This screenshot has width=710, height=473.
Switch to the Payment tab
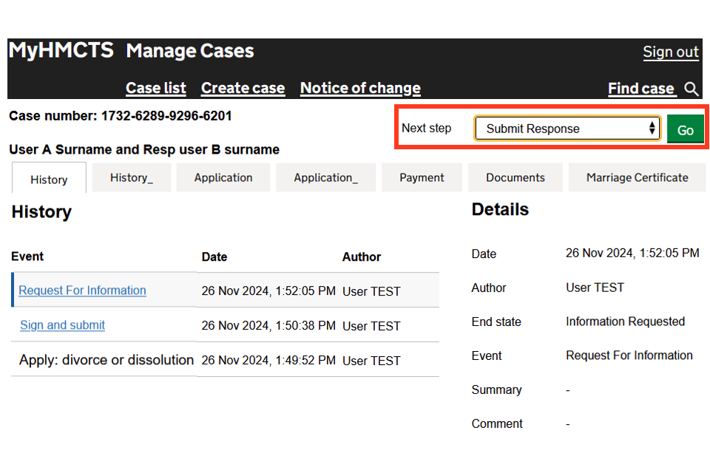coord(422,177)
